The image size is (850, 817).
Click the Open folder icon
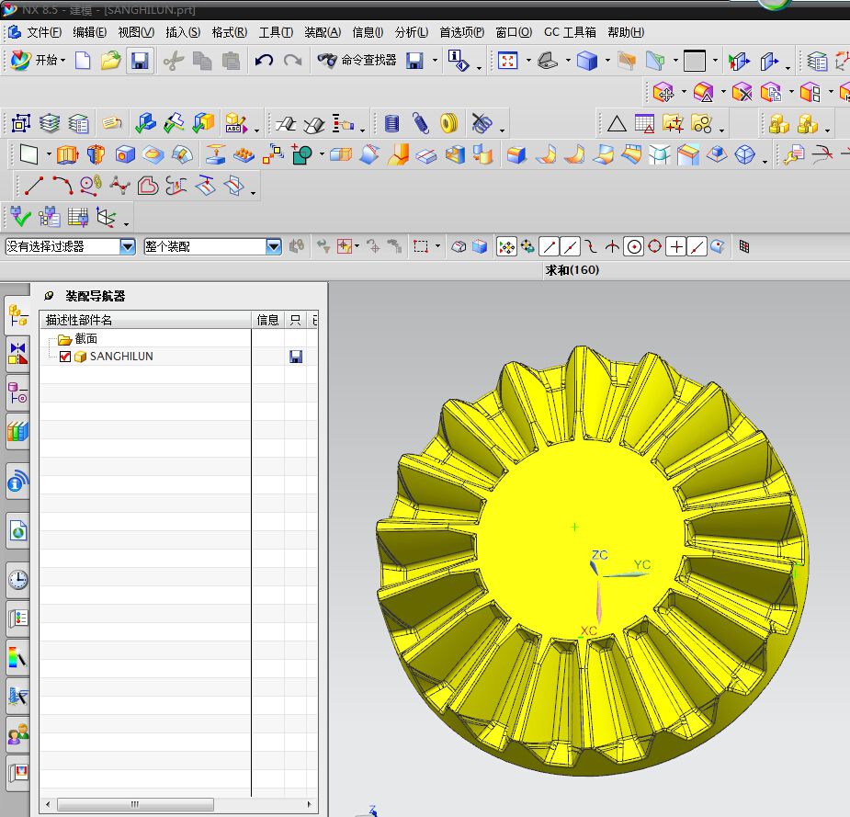(110, 61)
